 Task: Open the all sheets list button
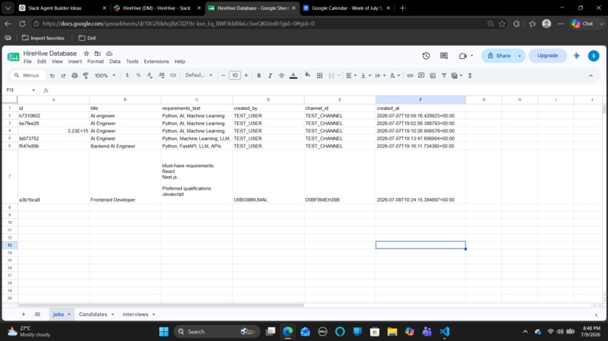click(x=37, y=315)
